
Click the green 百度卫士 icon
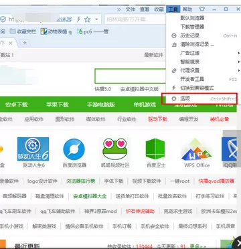point(155,149)
